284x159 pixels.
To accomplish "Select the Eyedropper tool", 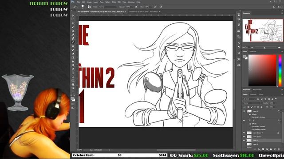I will (73, 34).
